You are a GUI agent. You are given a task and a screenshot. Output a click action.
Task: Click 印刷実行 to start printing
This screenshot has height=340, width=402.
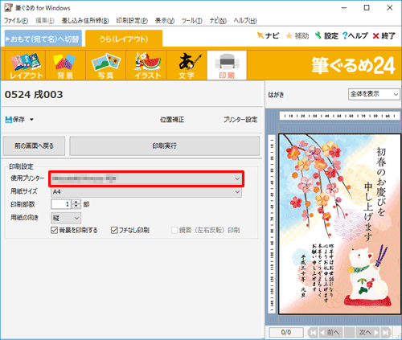click(x=165, y=146)
